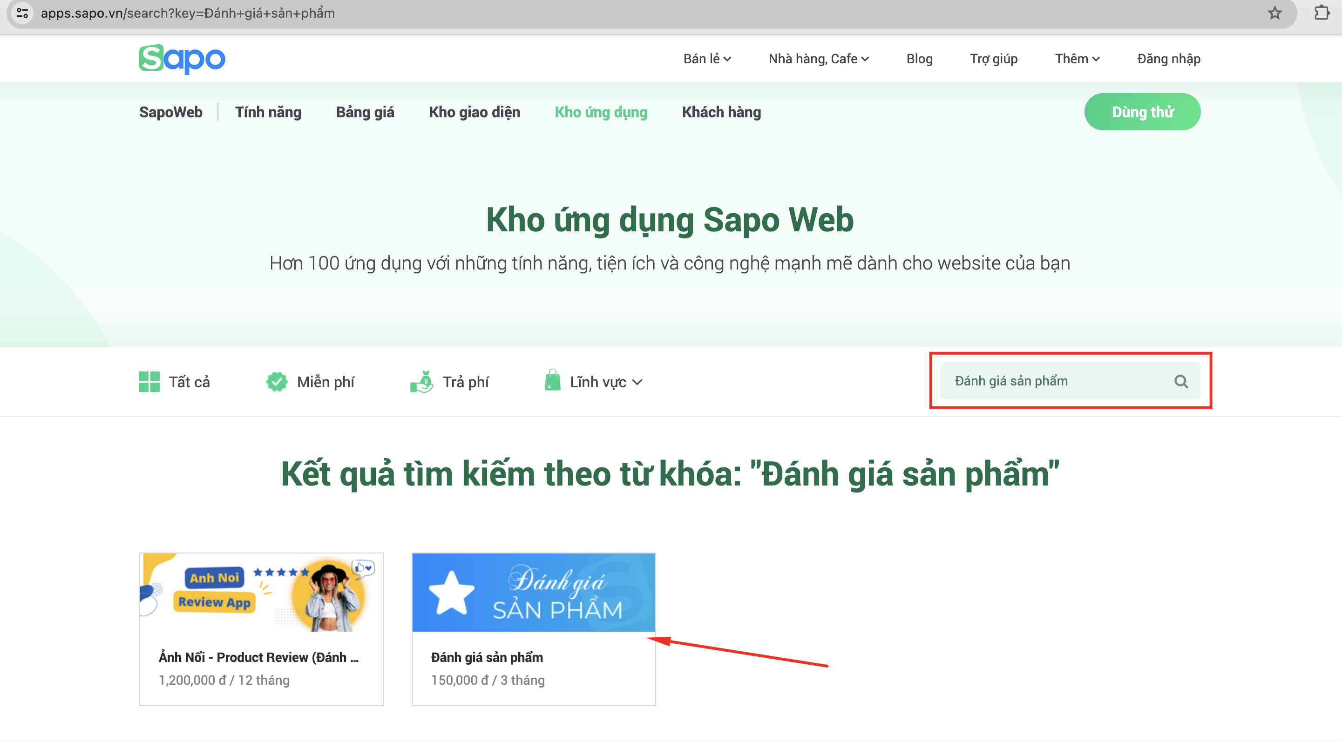The width and height of the screenshot is (1342, 742).
Task: Click the Sapo logo
Action: point(182,59)
